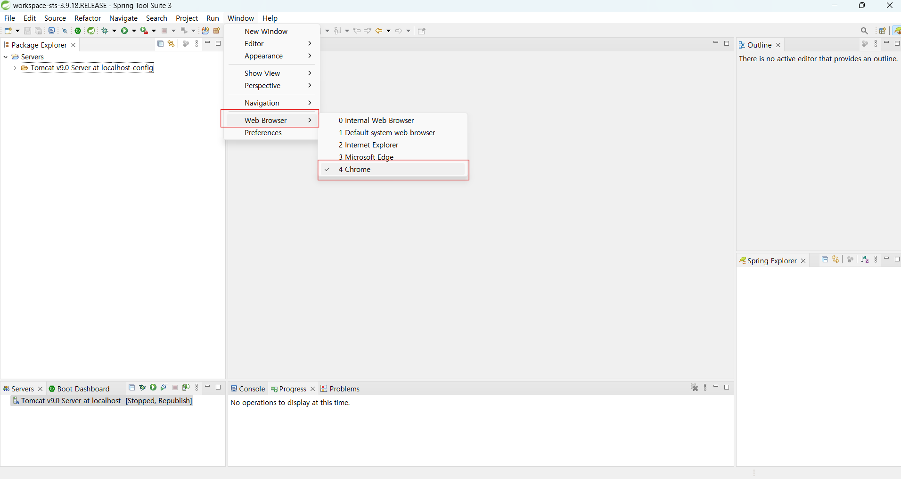Switch to the Problems tab
Screen dimensions: 901x479
pos(340,389)
